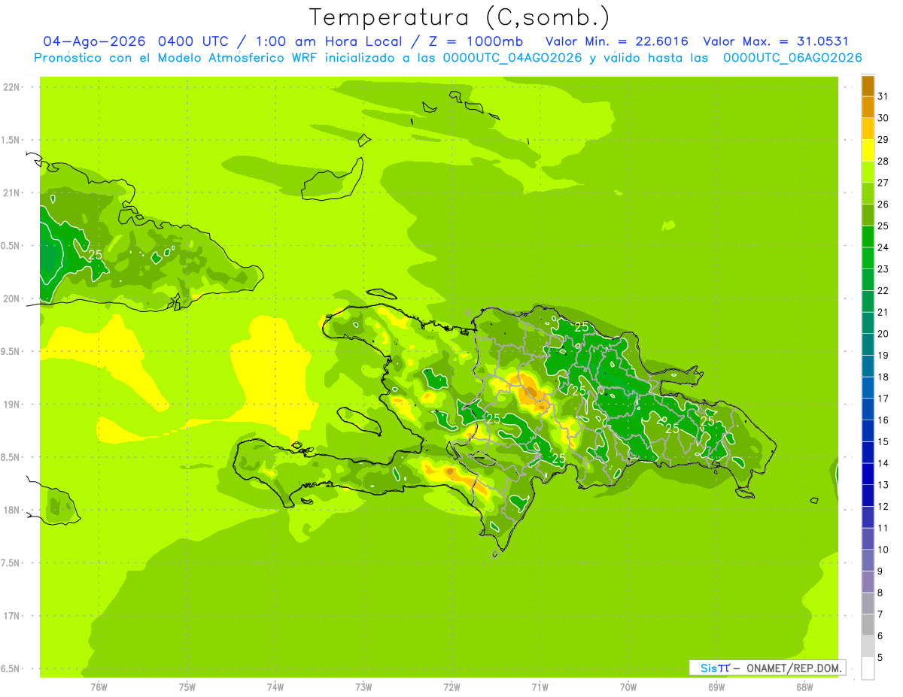This screenshot has height=697, width=903.
Task: Click the 20N latitude label
Action: [12, 298]
